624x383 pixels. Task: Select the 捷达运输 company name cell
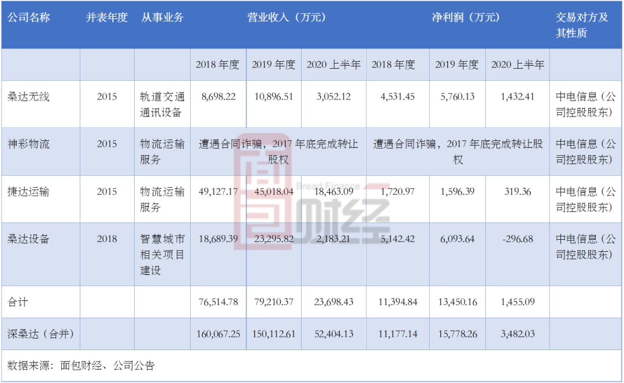tap(28, 192)
